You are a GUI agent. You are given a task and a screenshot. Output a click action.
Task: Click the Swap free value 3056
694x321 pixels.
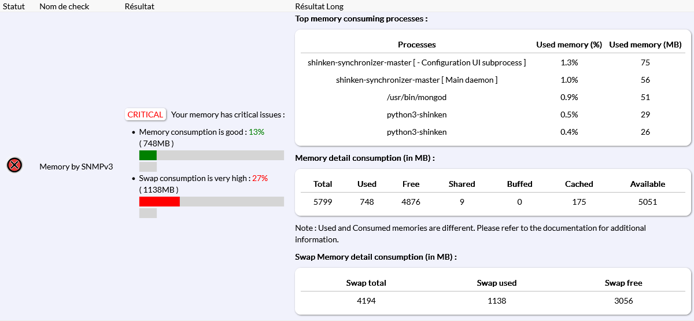(623, 301)
